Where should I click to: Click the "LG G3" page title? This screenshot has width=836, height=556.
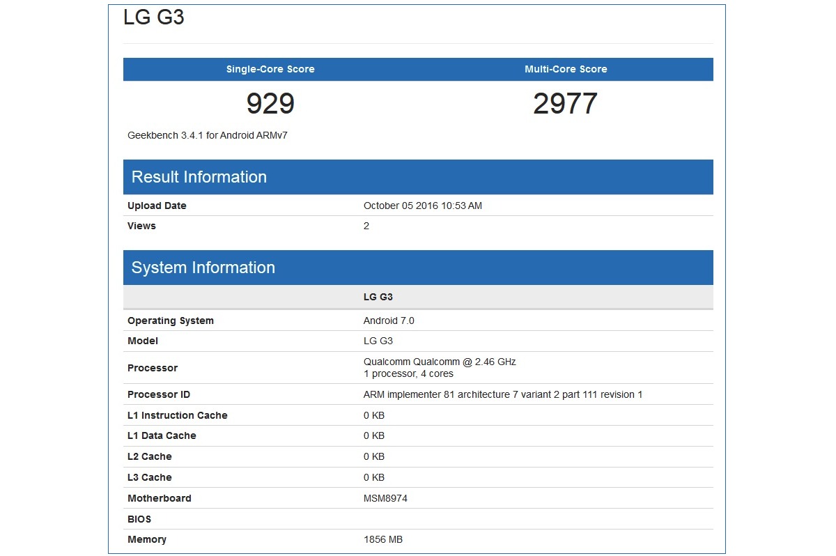pos(154,17)
